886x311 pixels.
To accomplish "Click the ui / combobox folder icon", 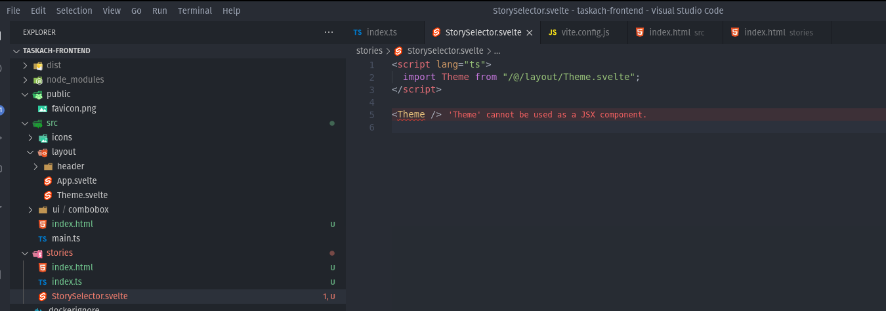I will click(43, 210).
